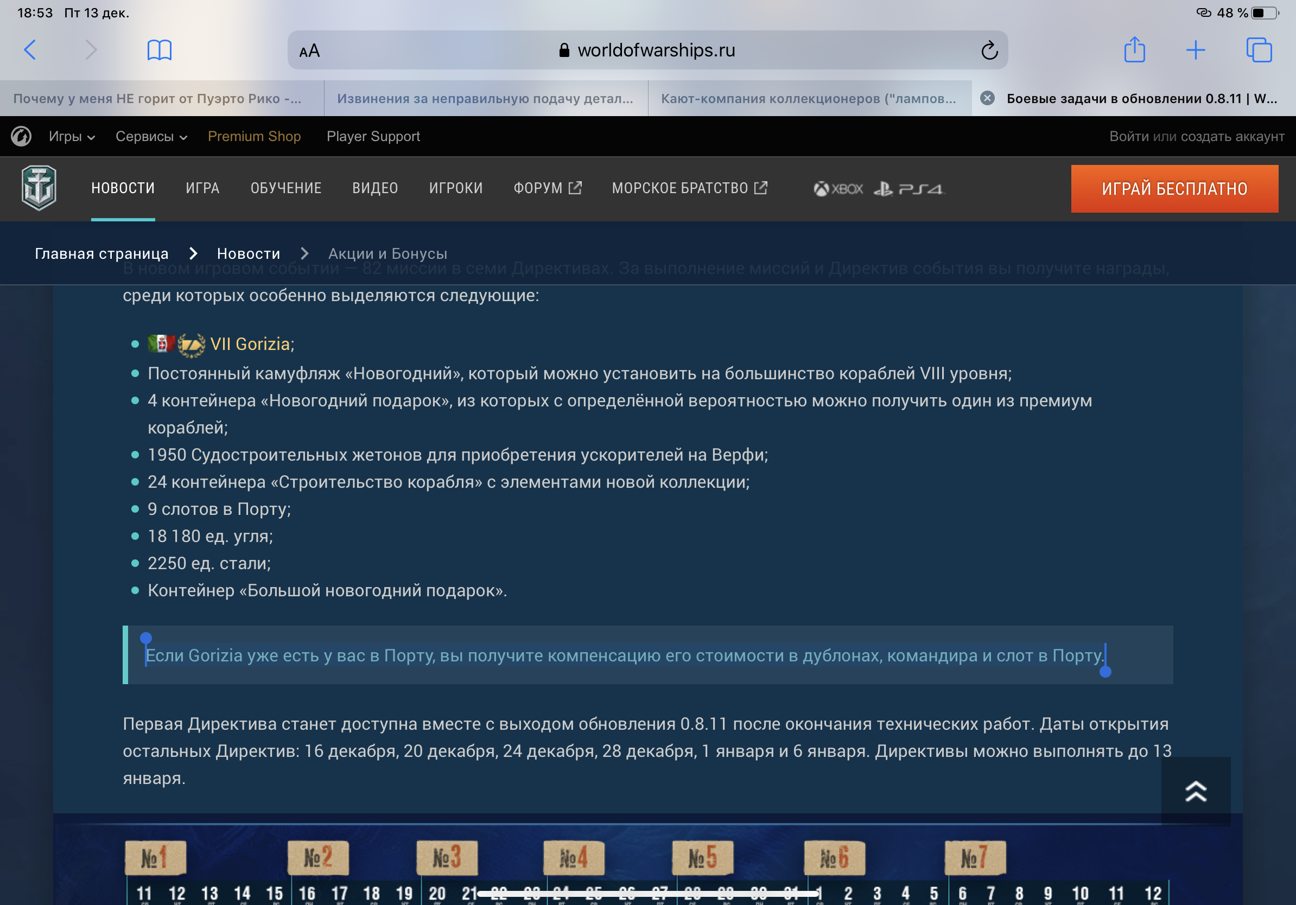Click the Постоянный камуфляж Новогодний bullet
This screenshot has height=905, width=1296.
[580, 373]
